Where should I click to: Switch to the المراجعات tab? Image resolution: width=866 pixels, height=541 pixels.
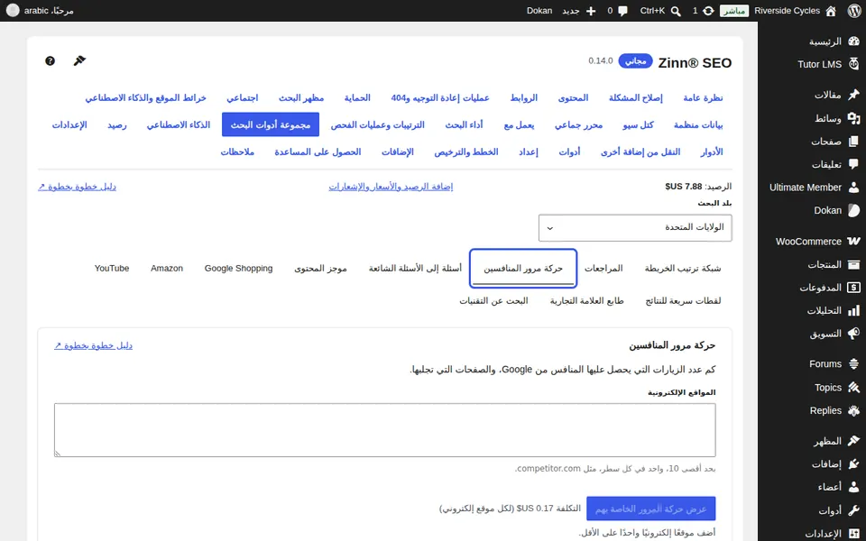point(603,269)
